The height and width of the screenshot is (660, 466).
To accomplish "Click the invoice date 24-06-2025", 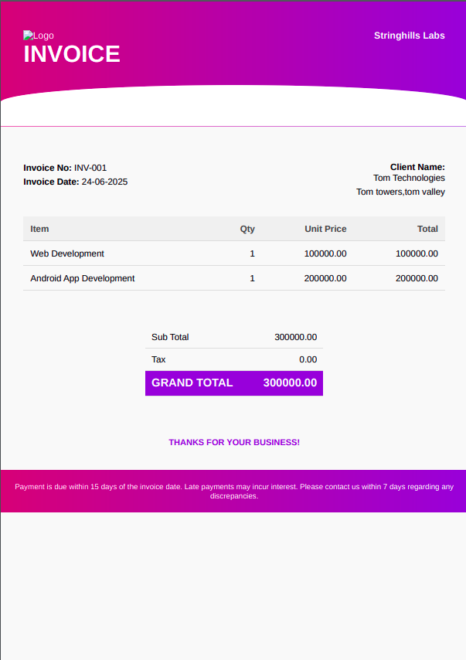I will pos(104,182).
